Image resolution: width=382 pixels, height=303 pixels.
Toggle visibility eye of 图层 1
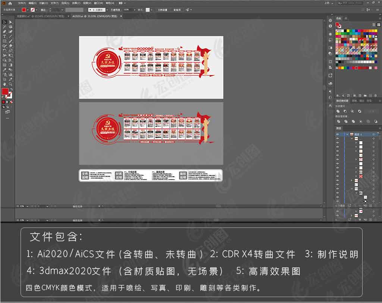click(337, 134)
